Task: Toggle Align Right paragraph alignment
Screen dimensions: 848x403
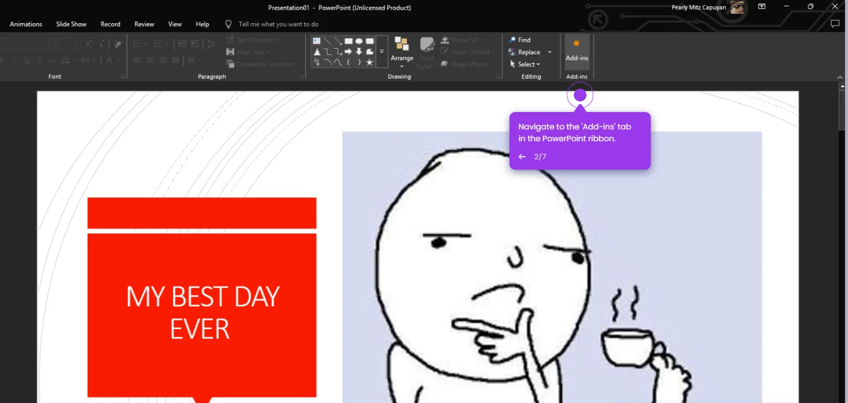Action: (162, 60)
